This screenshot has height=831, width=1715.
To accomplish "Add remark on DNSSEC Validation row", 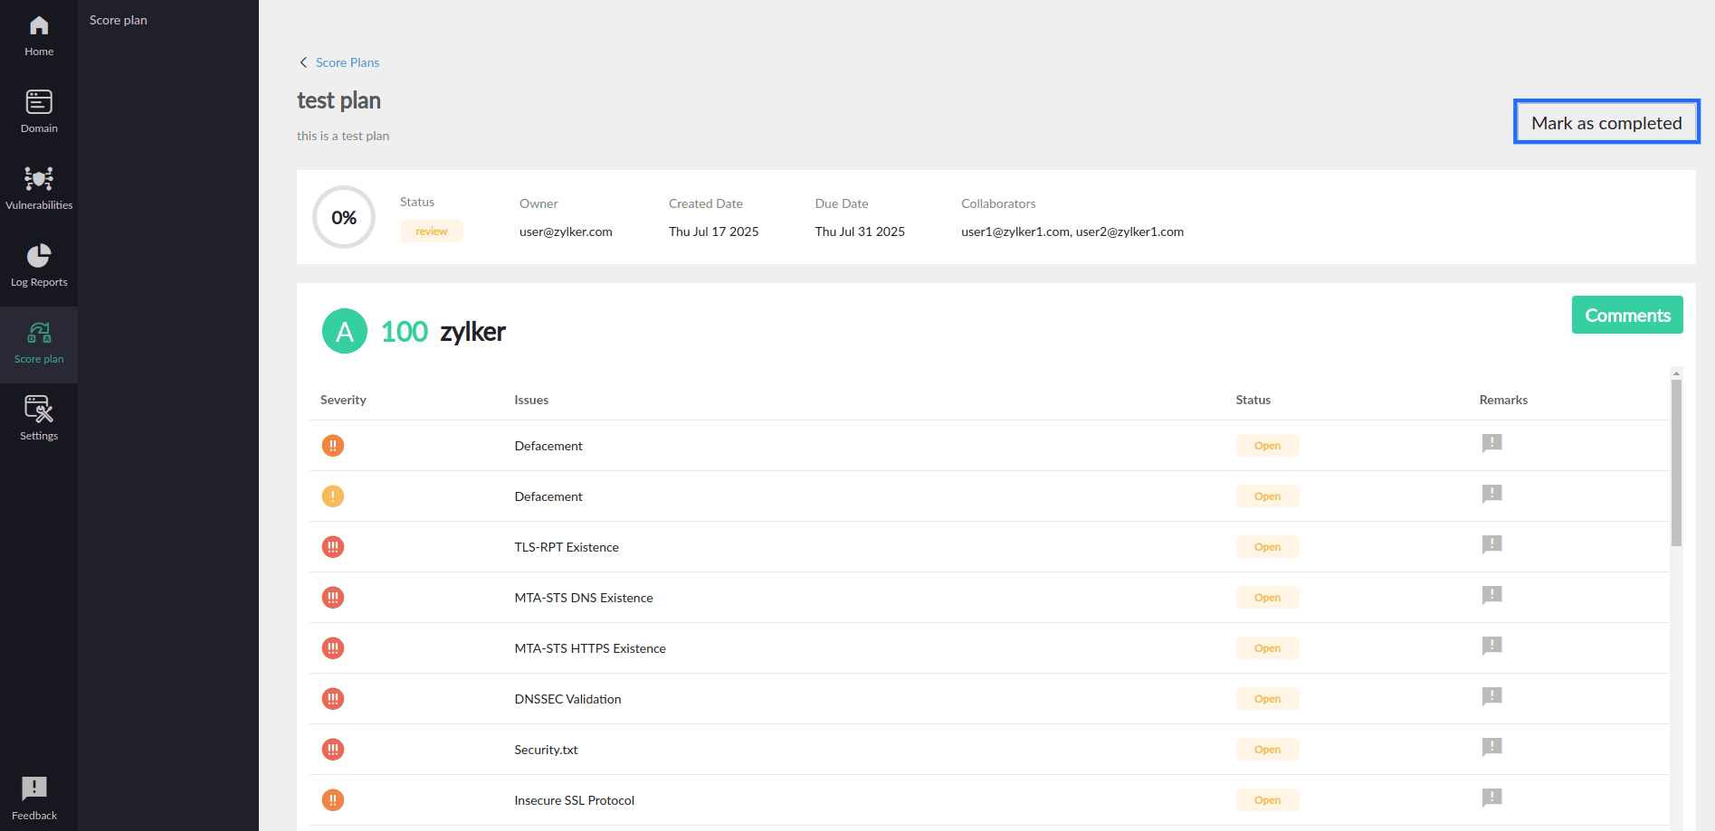I will click(x=1491, y=696).
